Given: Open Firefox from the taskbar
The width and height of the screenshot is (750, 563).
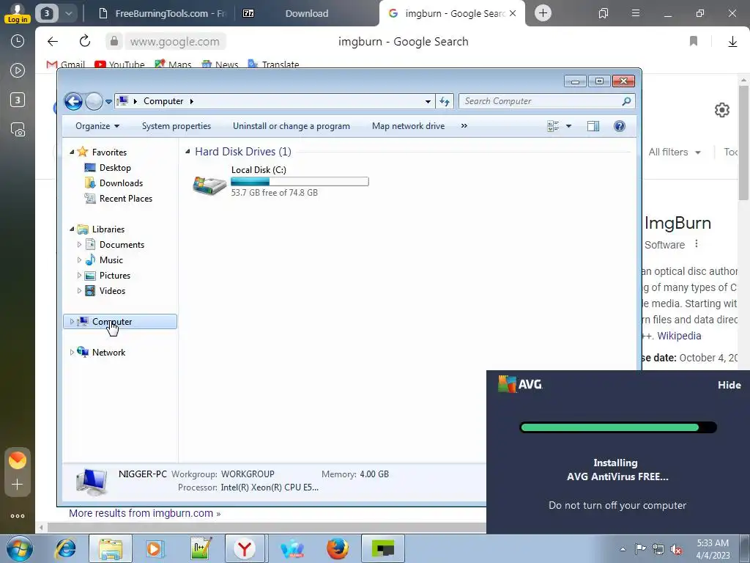Looking at the screenshot, I should coord(338,548).
